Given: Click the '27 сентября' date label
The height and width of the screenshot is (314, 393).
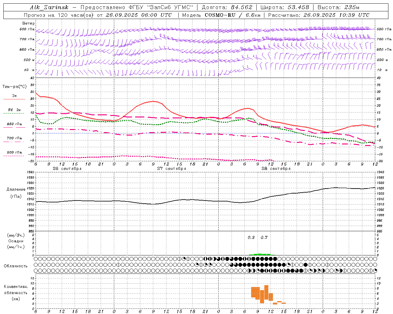Looking at the screenshot, I should [x=172, y=169].
